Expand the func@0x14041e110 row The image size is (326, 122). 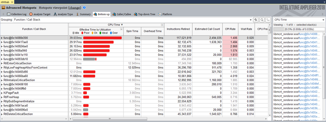(x=2, y=55)
